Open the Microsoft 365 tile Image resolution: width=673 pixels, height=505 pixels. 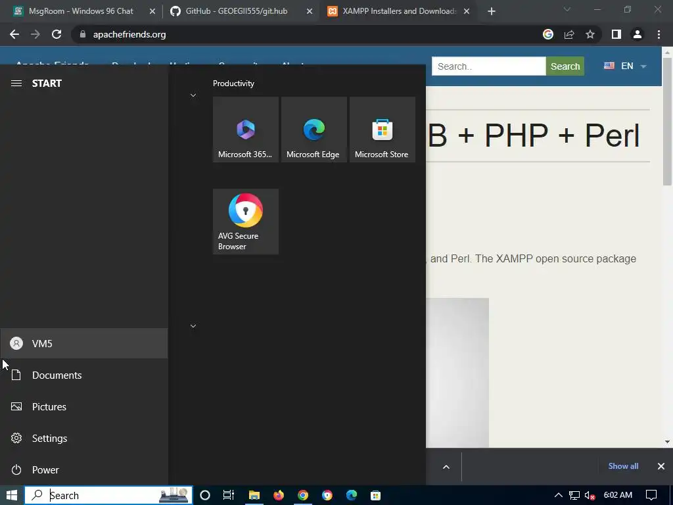click(x=246, y=130)
